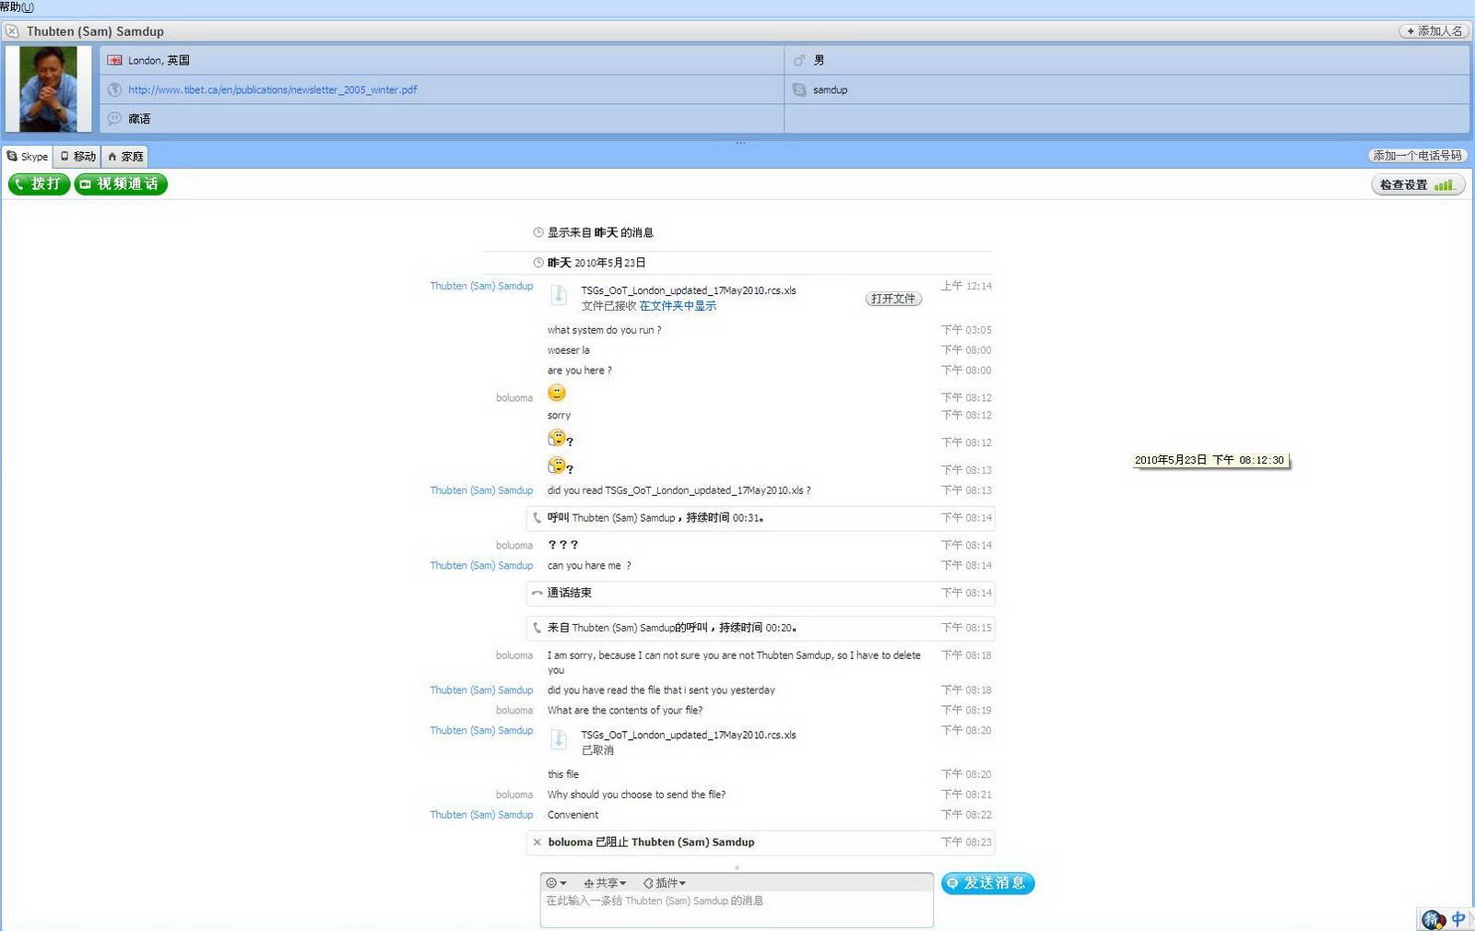Image resolution: width=1475 pixels, height=931 pixels.
Task: Click the Skype name icon beside samdup
Action: pyautogui.click(x=799, y=89)
